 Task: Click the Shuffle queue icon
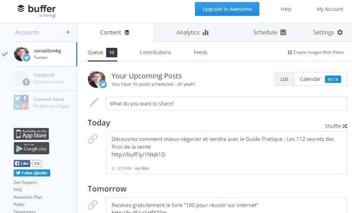pyautogui.click(x=345, y=126)
